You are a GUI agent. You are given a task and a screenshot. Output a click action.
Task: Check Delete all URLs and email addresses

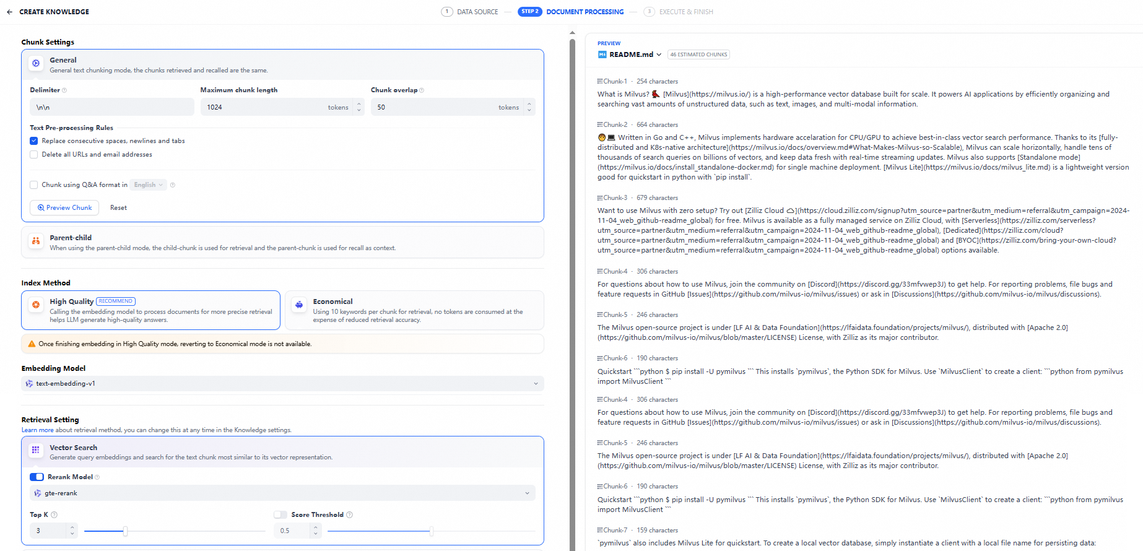tap(34, 155)
